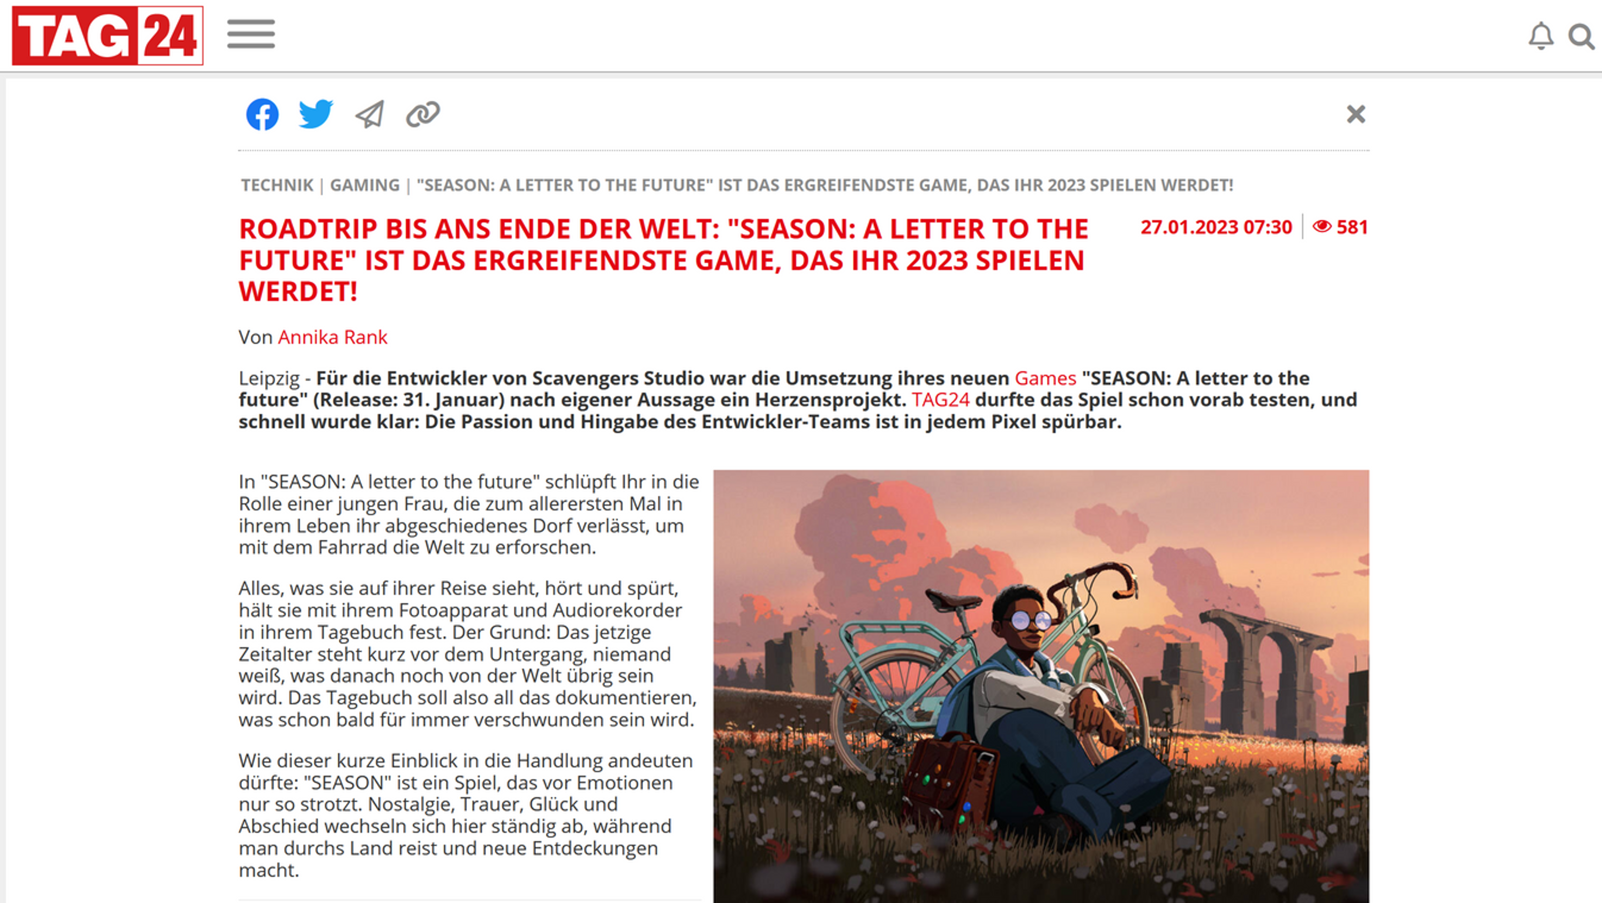Image resolution: width=1602 pixels, height=903 pixels.
Task: Open author Annika Rank's page
Action: (x=333, y=337)
